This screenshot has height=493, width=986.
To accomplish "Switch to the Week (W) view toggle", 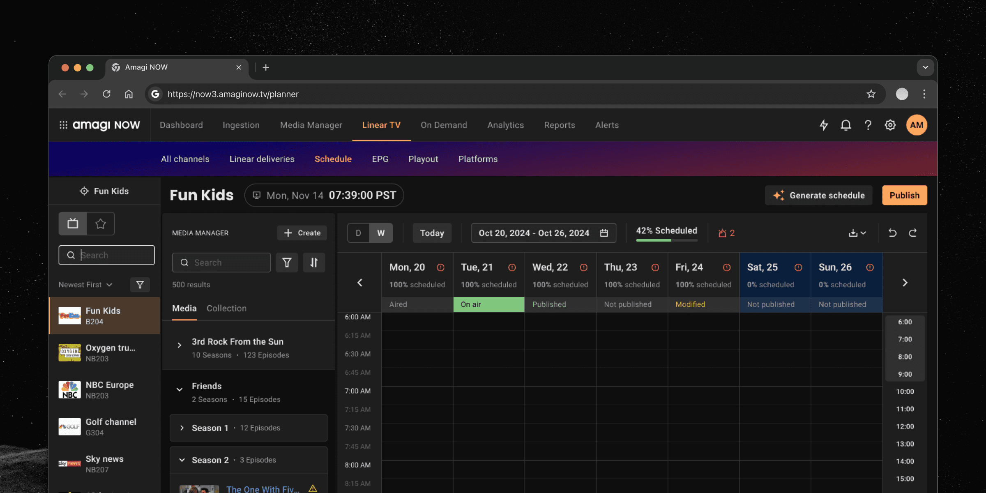I will click(x=381, y=233).
